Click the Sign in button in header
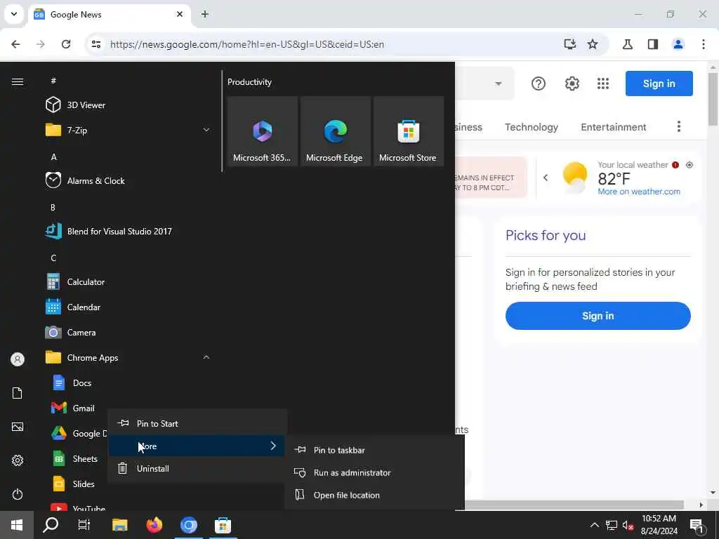 (659, 84)
